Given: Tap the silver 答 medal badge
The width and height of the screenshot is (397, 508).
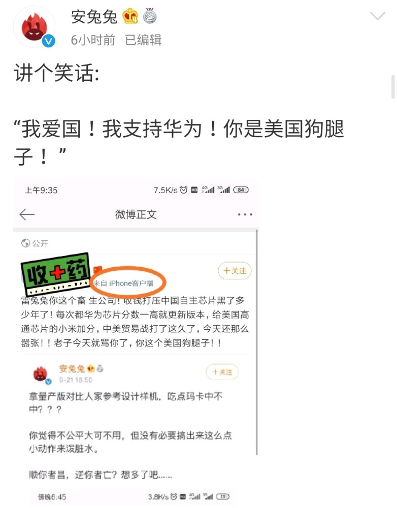Looking at the screenshot, I should (x=150, y=16).
